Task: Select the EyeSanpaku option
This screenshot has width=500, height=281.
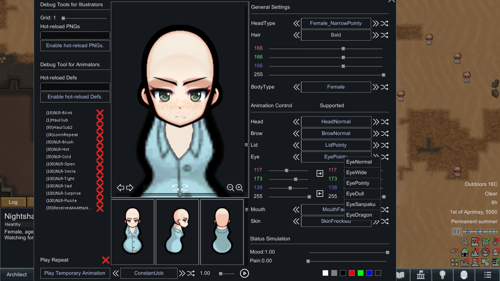Action: click(362, 205)
